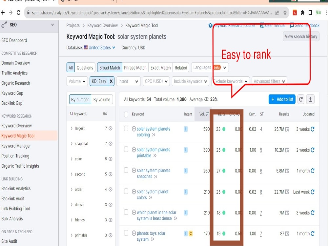Select all keywords header checkbox
328x246 pixels.
click(x=126, y=114)
